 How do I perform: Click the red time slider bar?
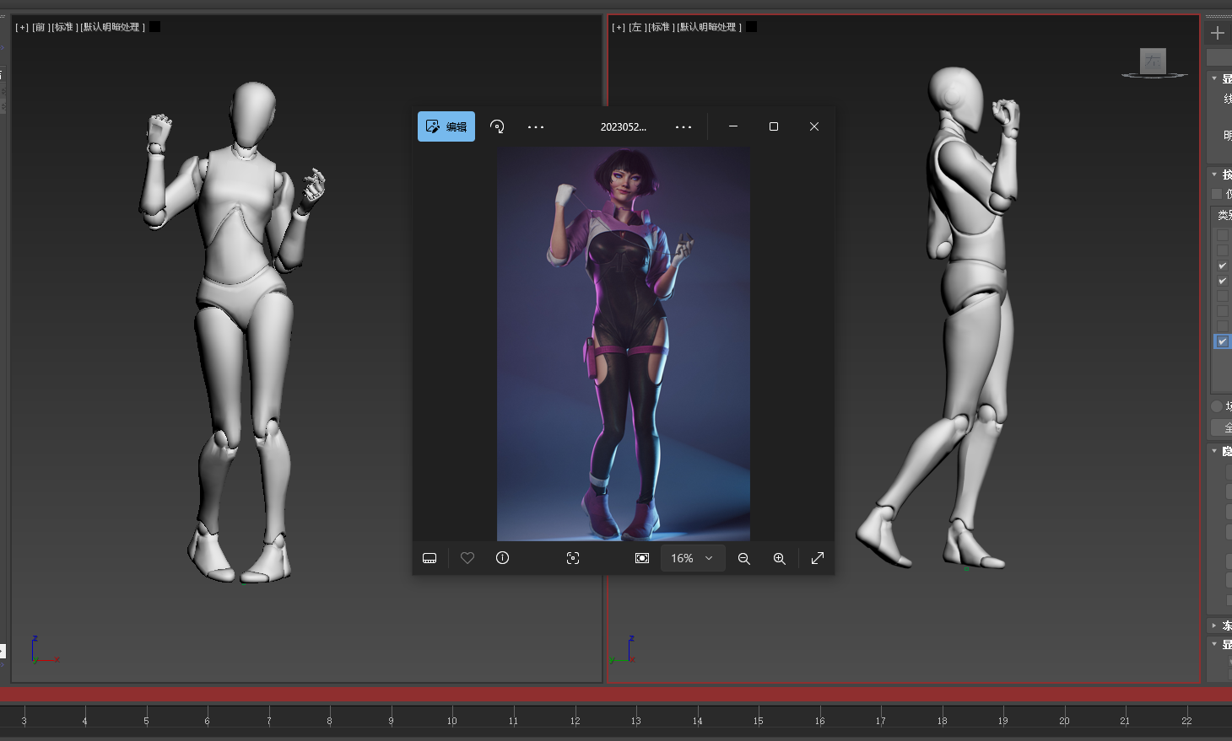click(616, 695)
